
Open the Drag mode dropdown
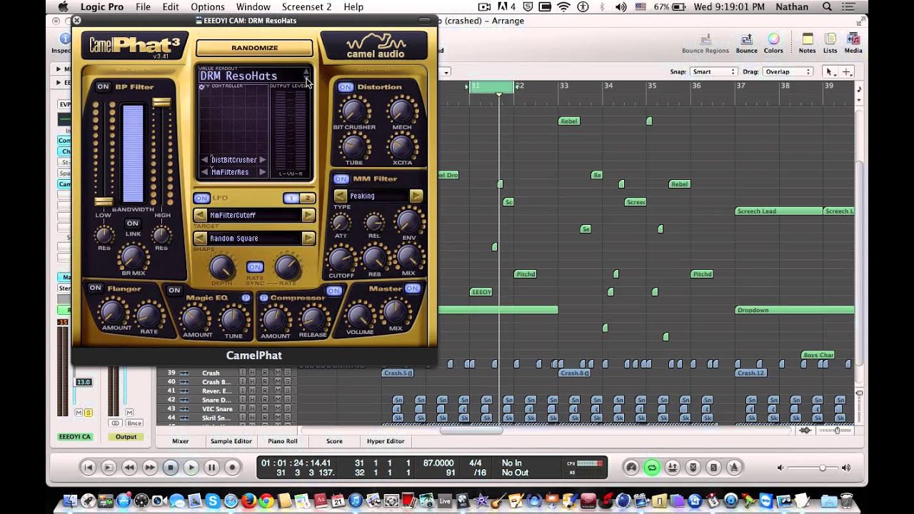[788, 71]
